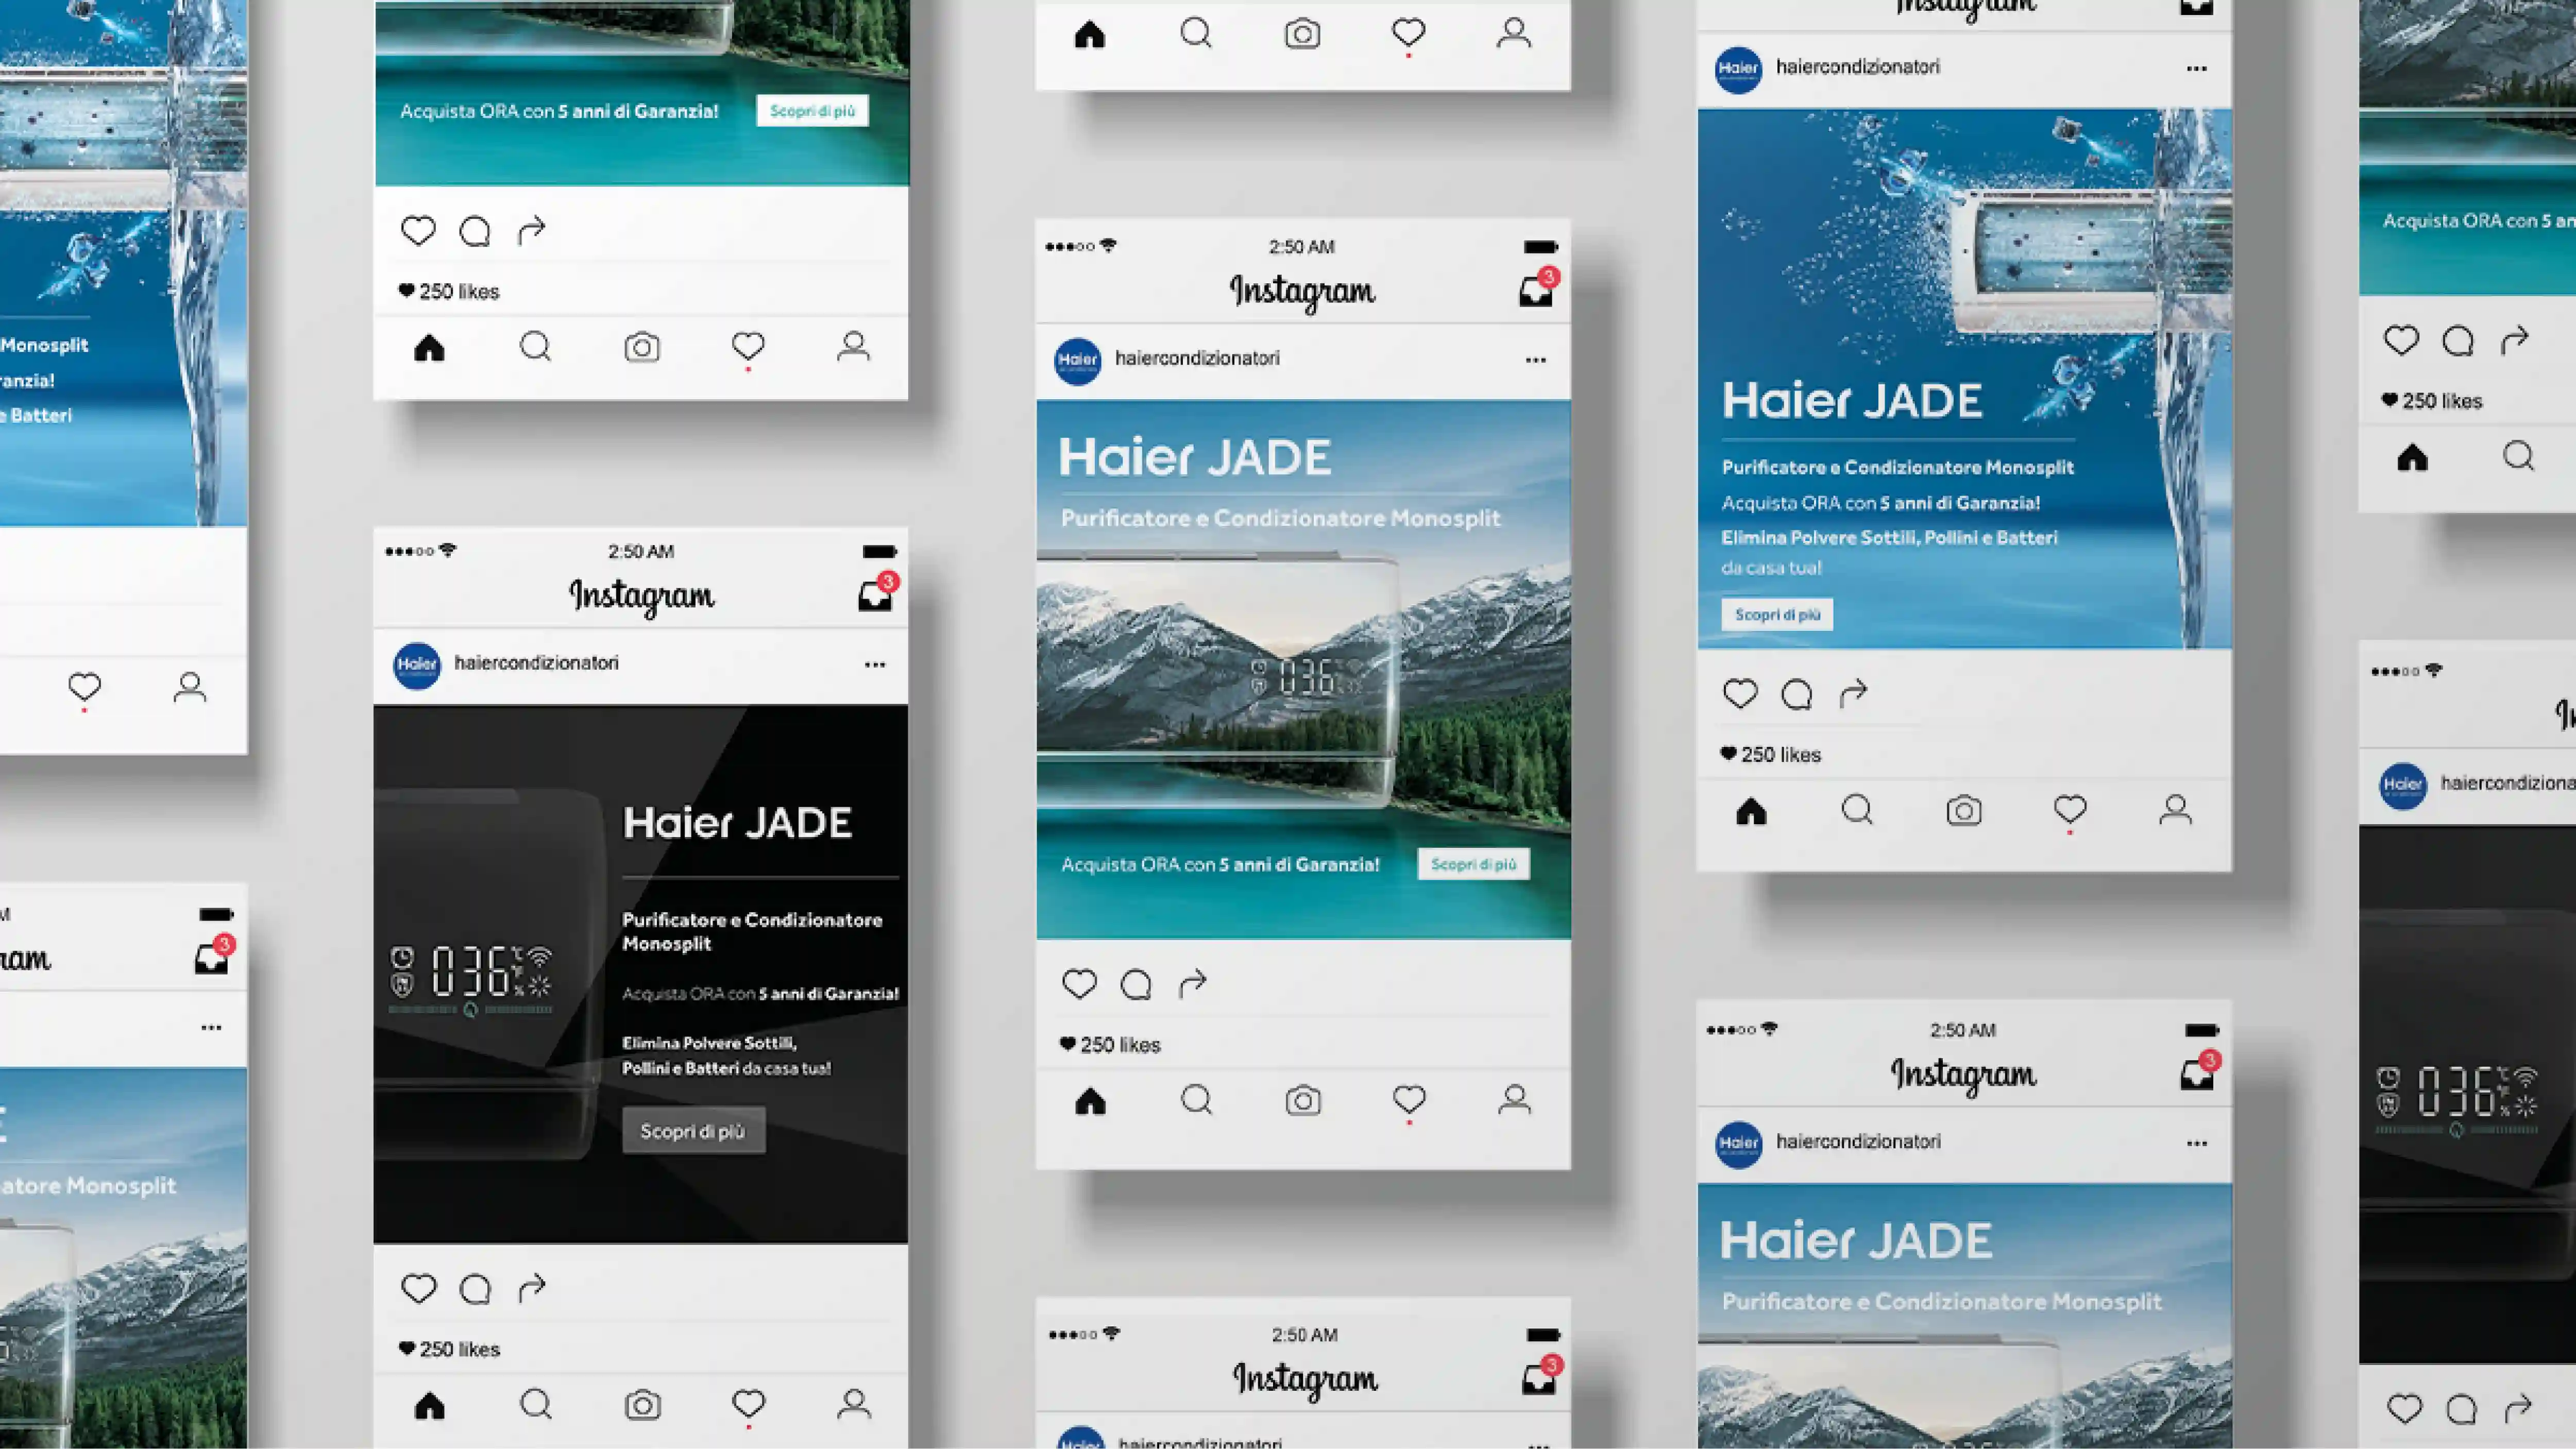
Task: Open Search tab below full water-splash post
Action: click(x=1857, y=810)
